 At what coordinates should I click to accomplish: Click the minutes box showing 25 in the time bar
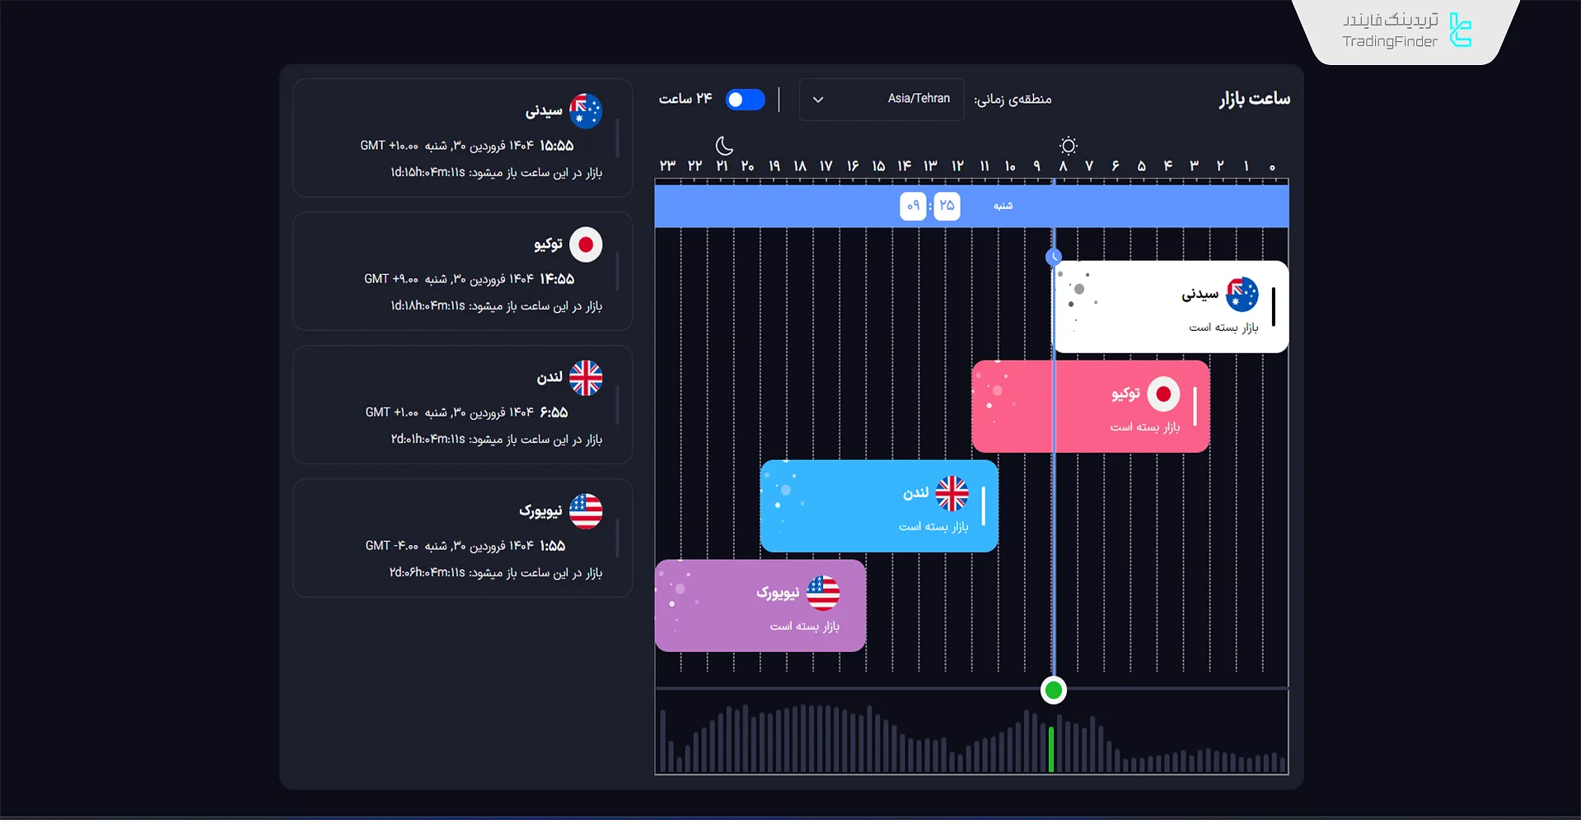(947, 206)
